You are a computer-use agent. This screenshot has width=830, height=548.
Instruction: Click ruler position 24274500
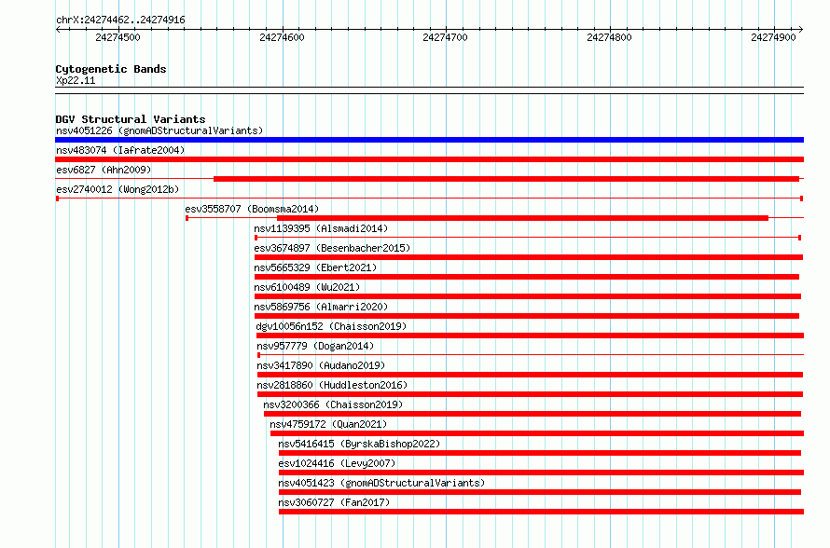(x=118, y=37)
